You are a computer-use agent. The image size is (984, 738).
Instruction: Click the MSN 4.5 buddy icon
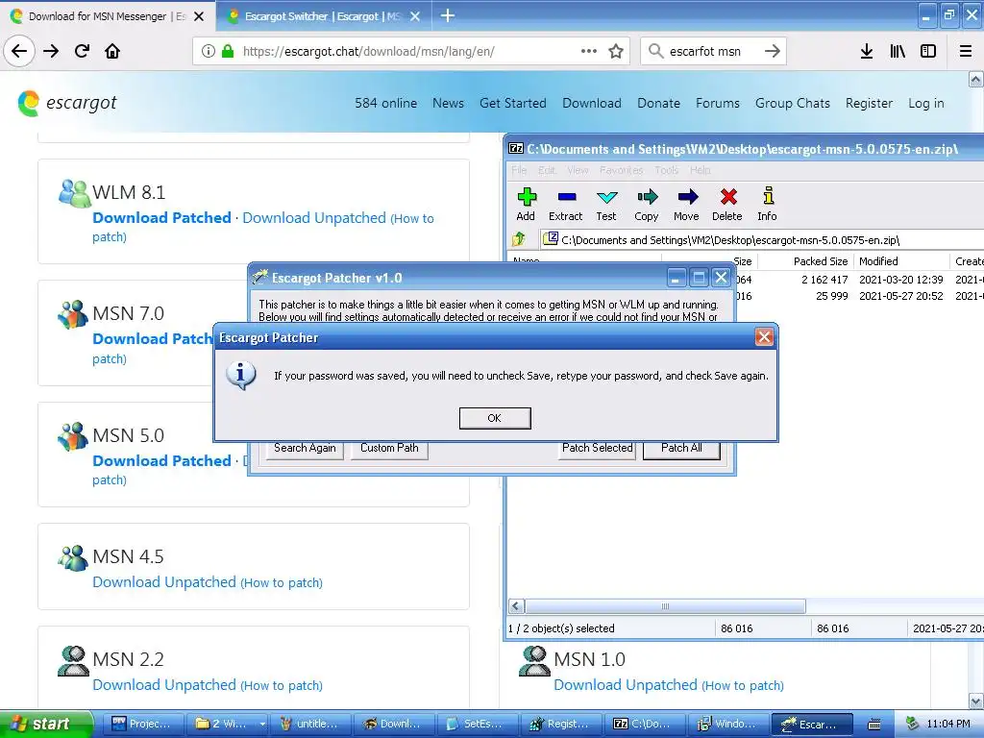[x=73, y=557]
